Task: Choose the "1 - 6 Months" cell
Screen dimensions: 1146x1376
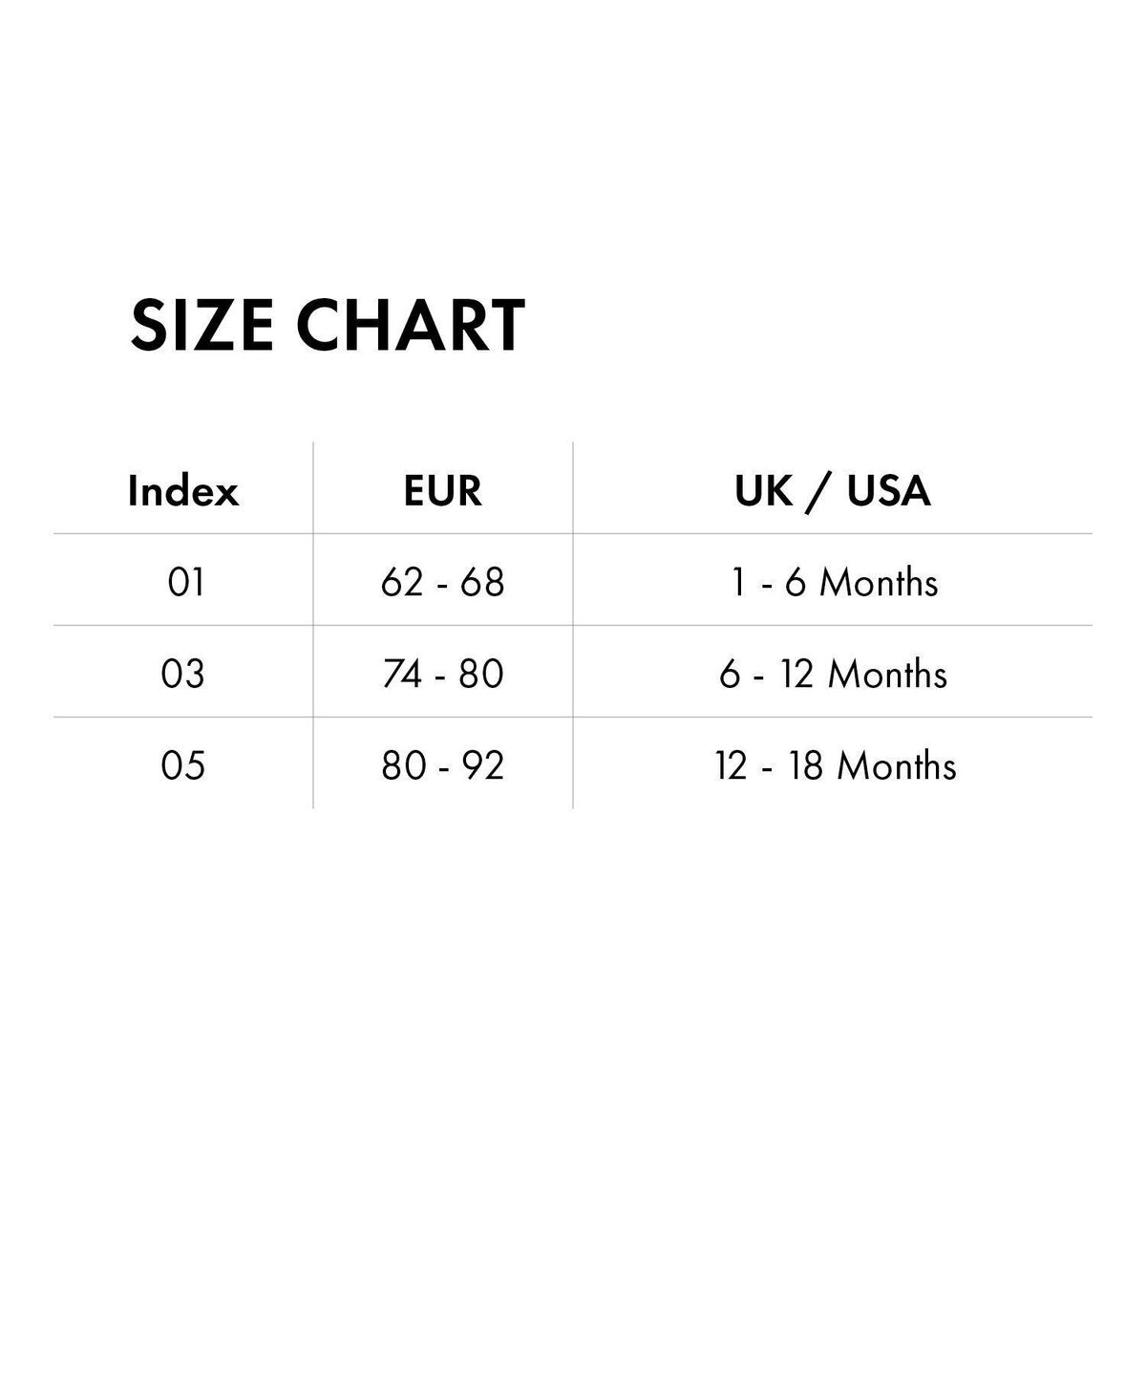Action: [x=834, y=582]
